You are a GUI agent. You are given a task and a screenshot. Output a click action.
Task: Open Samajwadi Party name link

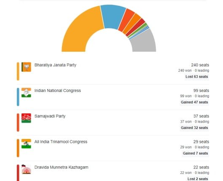[x=50, y=116]
